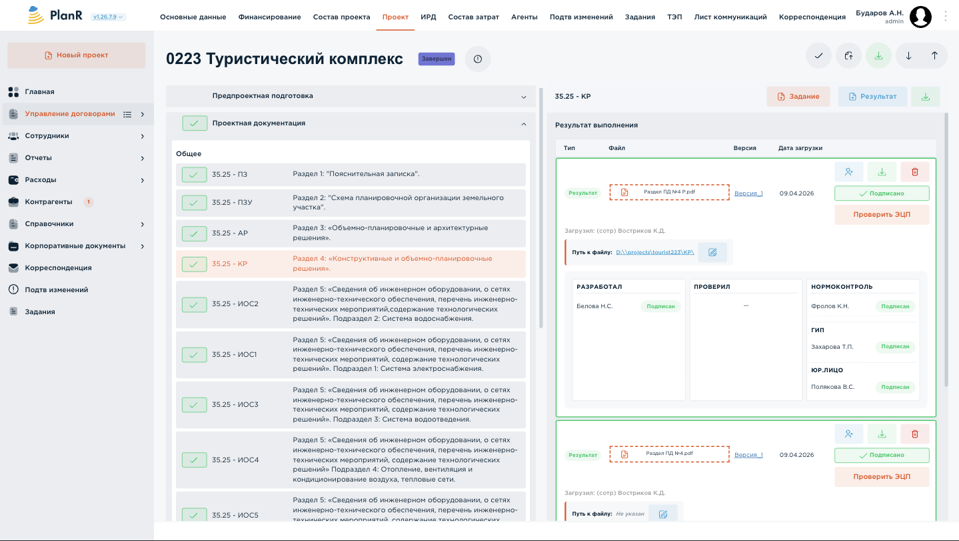Expand Управление договорами sidebar chevron

point(143,114)
